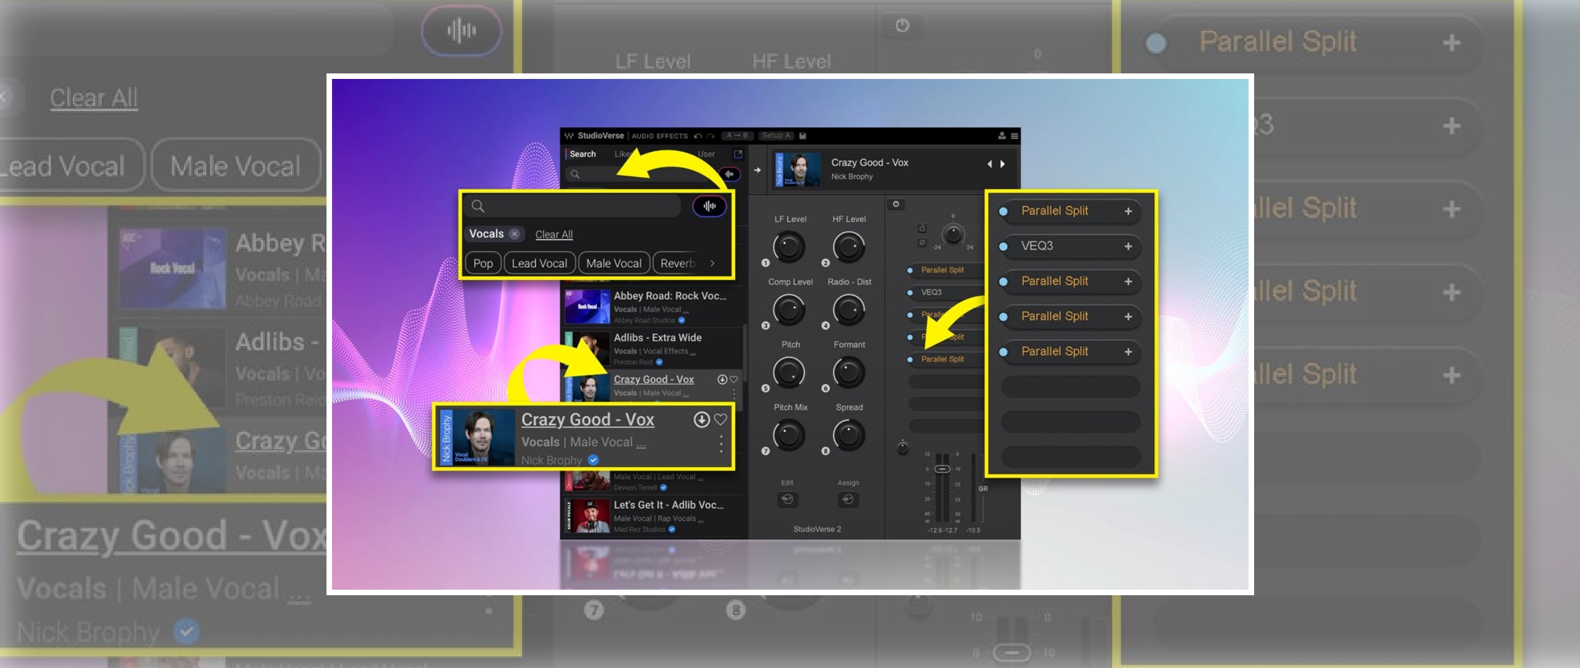
Task: Expand VEQ3 slot with its plus button
Action: click(x=1128, y=246)
